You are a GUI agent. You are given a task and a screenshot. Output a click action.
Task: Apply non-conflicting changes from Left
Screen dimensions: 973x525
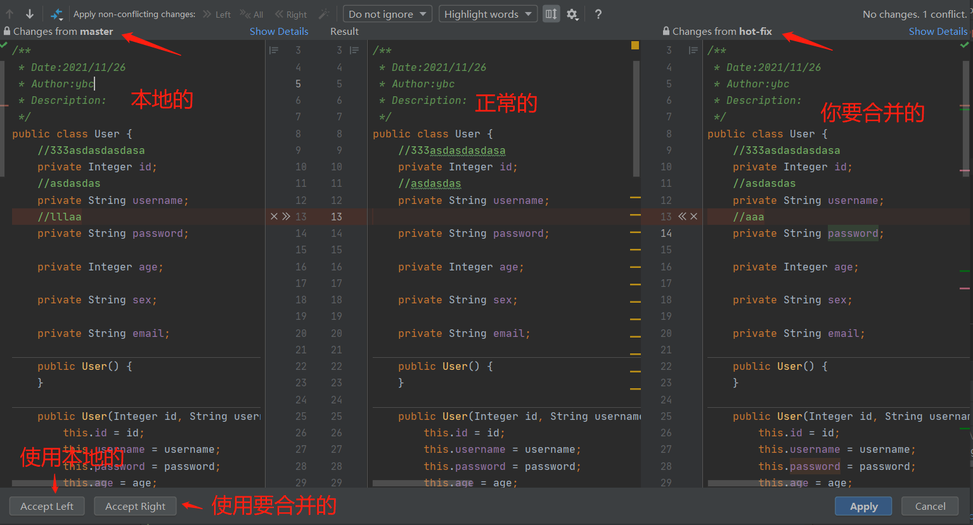[217, 15]
